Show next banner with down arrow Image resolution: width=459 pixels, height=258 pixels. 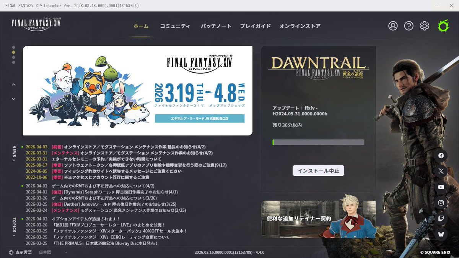click(14, 99)
